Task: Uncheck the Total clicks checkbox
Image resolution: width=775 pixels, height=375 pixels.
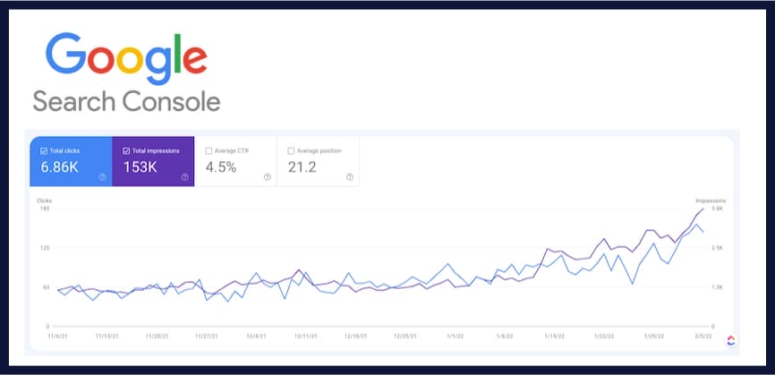Action: point(44,150)
